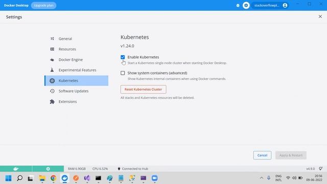Open Postman from the taskbar
This screenshot has width=327, height=184.
76,178
